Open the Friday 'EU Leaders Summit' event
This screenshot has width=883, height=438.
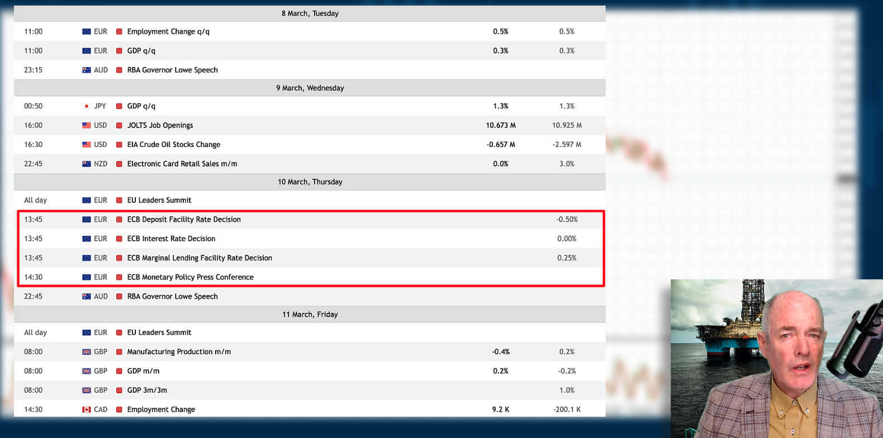click(x=159, y=333)
